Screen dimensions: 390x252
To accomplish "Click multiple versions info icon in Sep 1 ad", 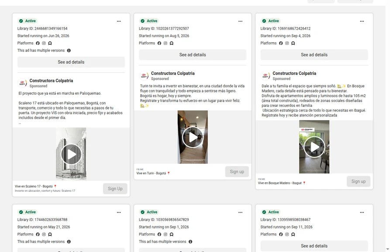I will point(190,242).
